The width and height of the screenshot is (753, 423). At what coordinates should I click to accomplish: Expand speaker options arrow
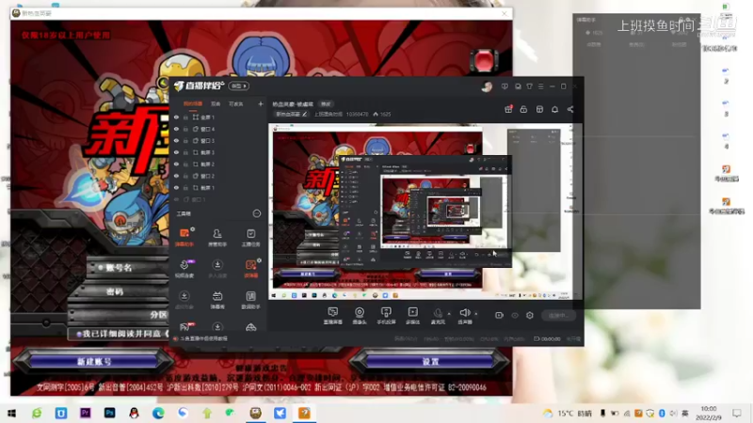click(x=476, y=314)
